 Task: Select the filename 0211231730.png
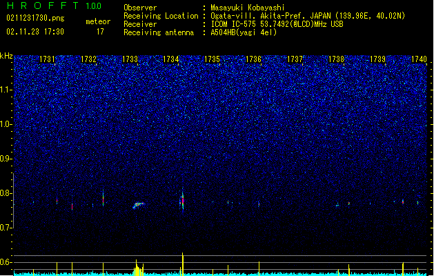click(x=35, y=19)
